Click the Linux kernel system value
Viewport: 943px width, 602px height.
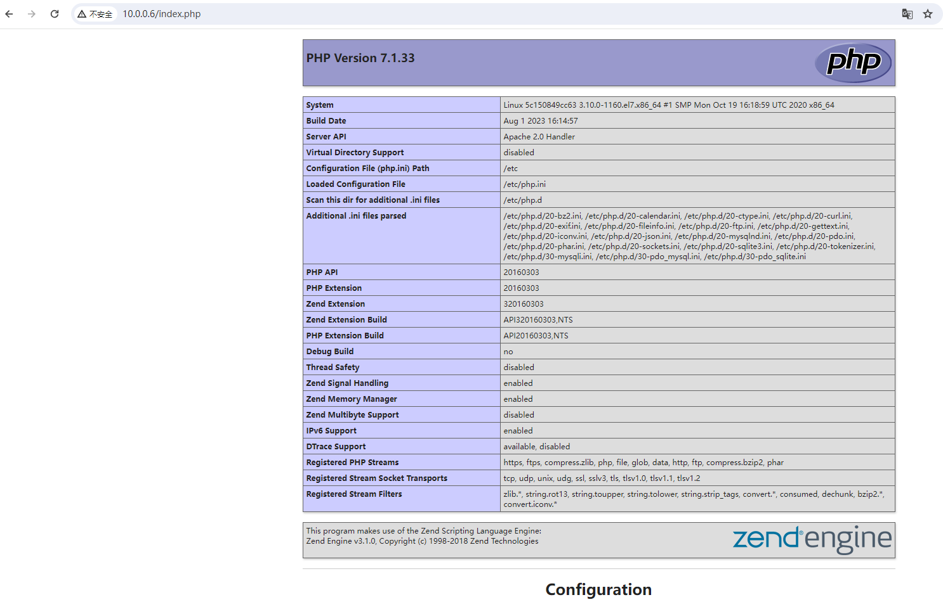pos(669,105)
